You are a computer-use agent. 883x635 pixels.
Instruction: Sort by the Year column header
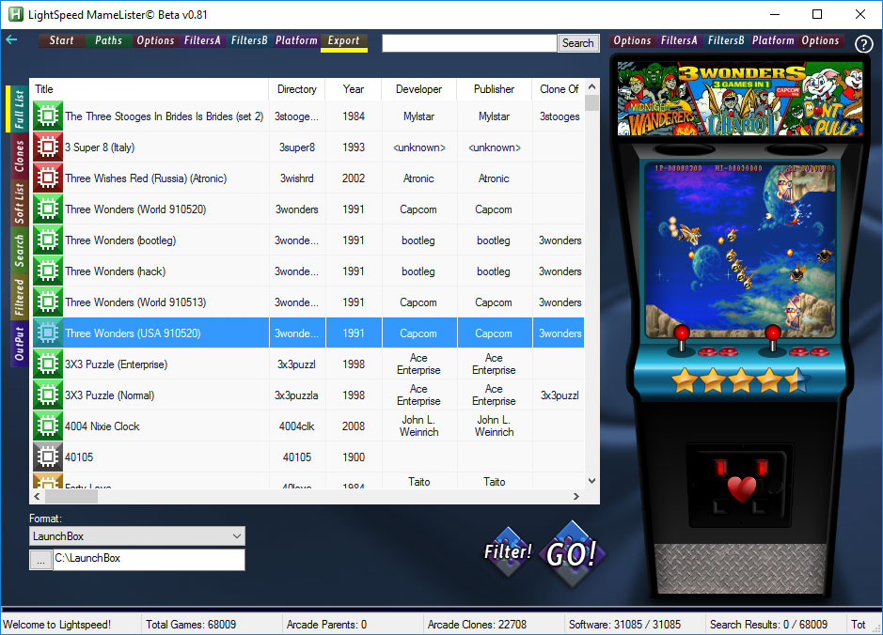pos(354,89)
